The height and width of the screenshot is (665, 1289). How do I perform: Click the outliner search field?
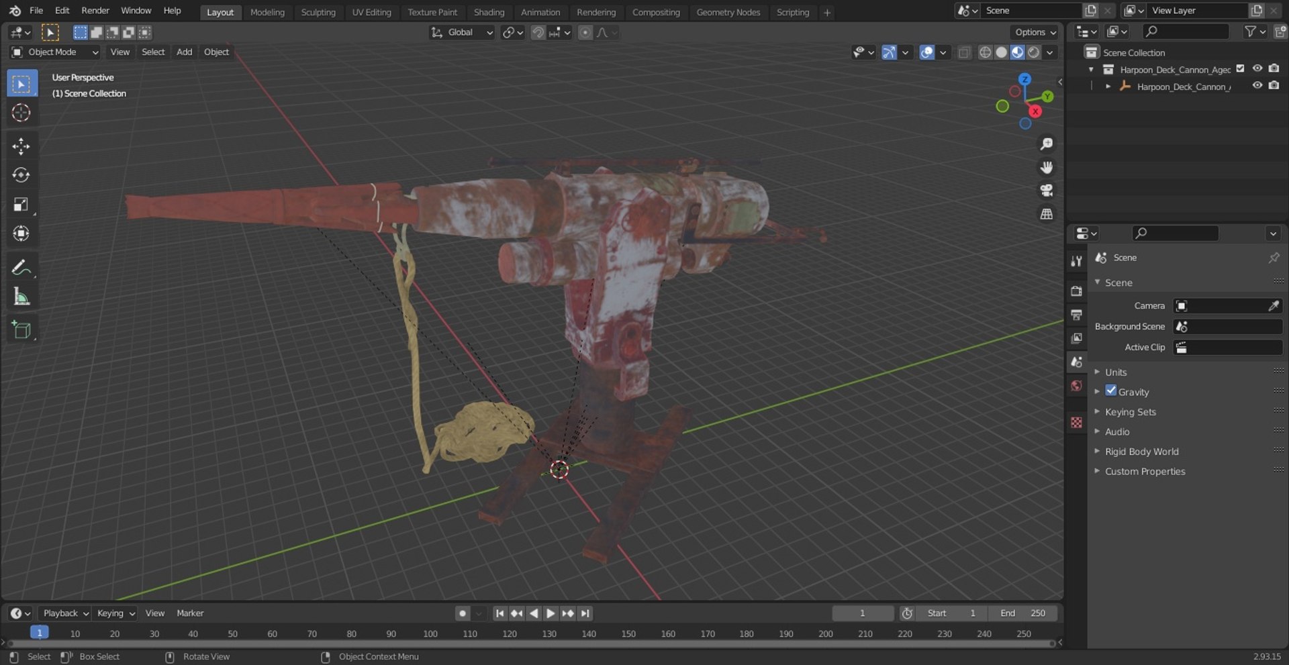1186,32
